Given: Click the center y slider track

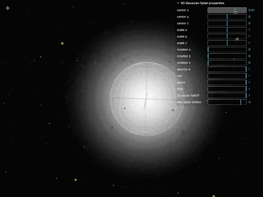Looking at the screenshot, I should click(227, 17).
